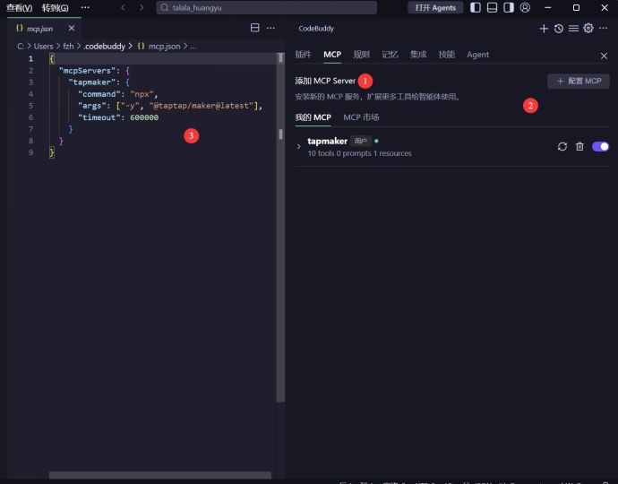Click the editor horizontal scrollbar

tap(160, 475)
